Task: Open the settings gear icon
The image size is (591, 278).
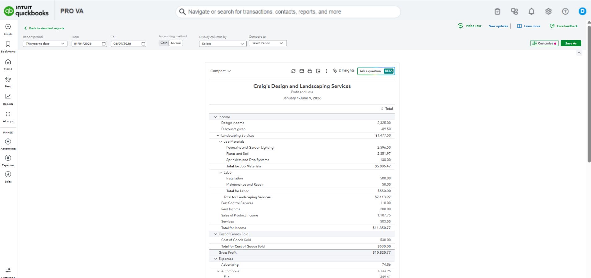Action: click(548, 11)
